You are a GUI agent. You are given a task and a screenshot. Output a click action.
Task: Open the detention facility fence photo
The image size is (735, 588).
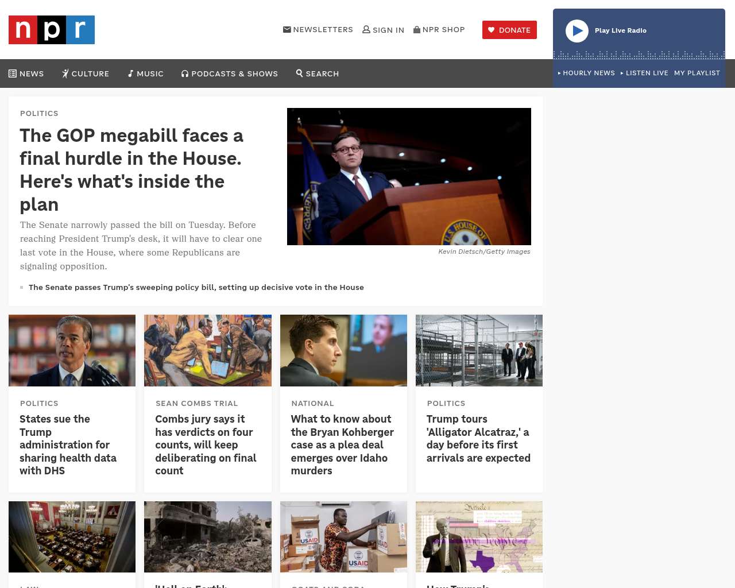click(479, 350)
